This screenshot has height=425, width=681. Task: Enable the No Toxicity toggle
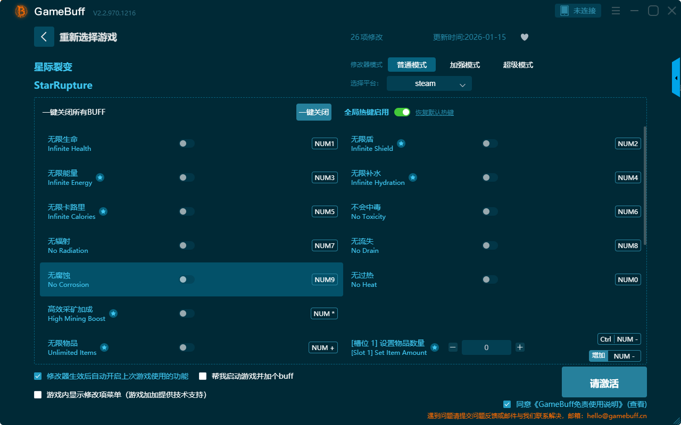point(489,211)
